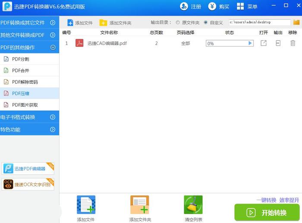Select PDF图片获取 in the sidebar
The image size is (302, 223).
[x=29, y=105]
